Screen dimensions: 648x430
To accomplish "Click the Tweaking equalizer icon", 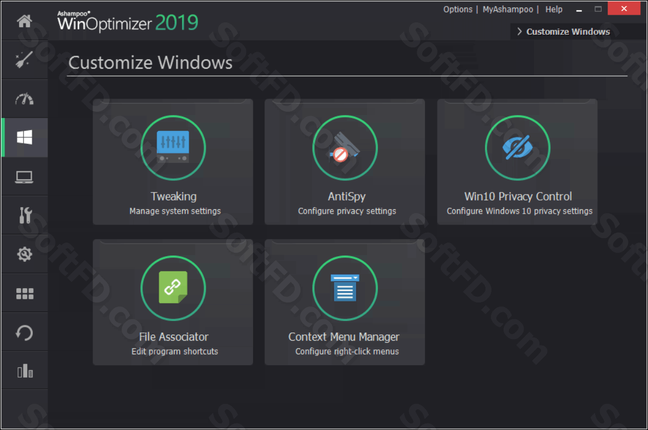I will click(173, 148).
